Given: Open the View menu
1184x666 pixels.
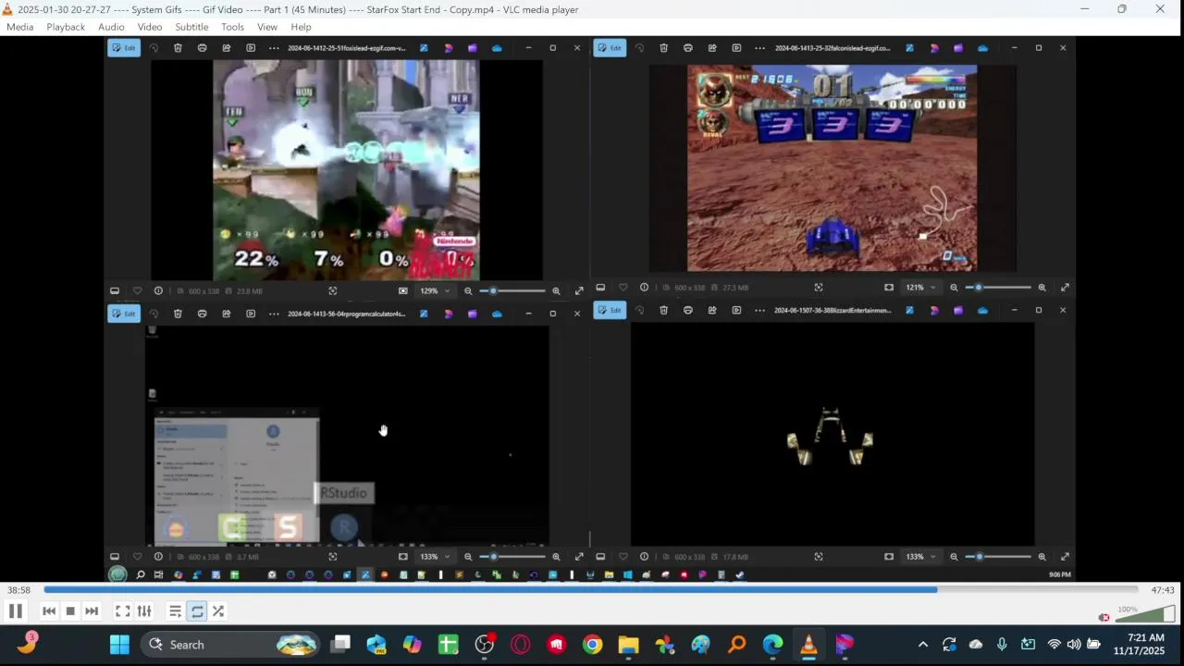Looking at the screenshot, I should [267, 27].
